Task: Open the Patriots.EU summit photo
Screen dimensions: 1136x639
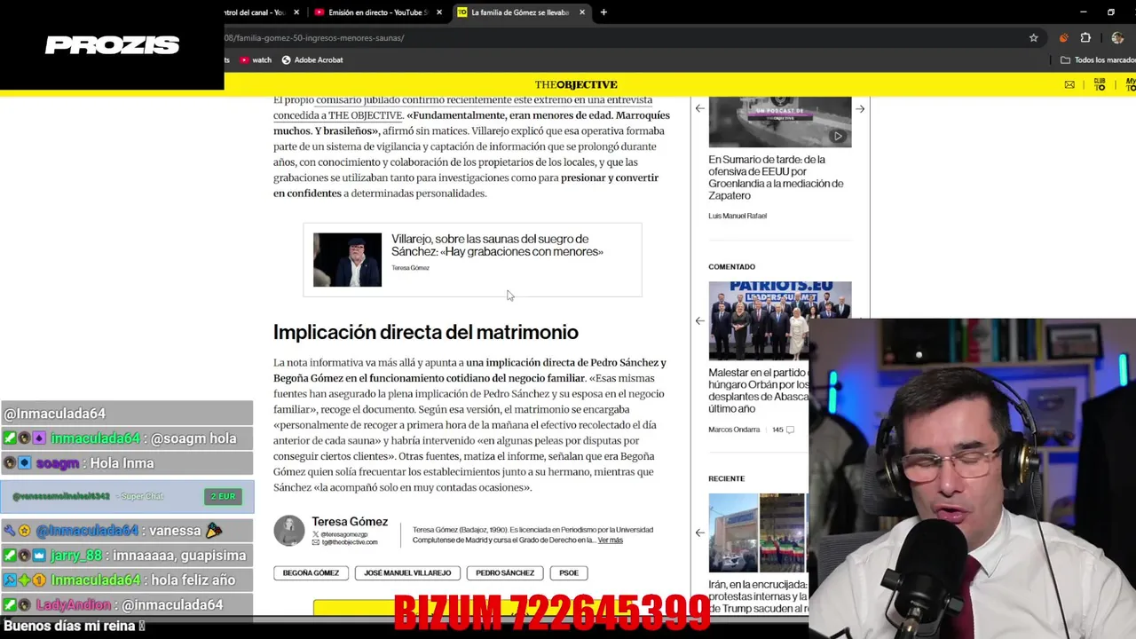Action: 779,320
